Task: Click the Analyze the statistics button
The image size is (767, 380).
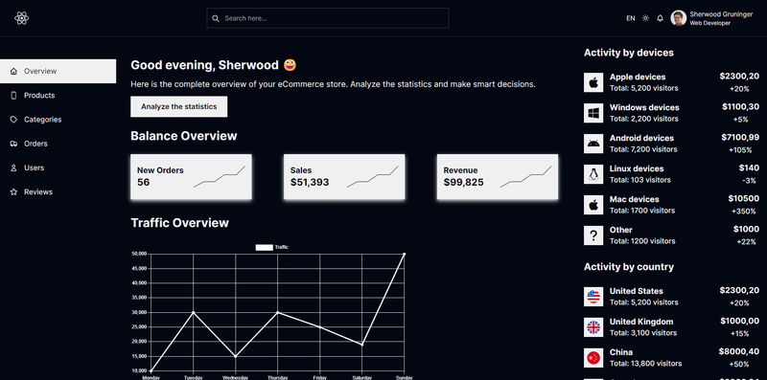Action: tap(179, 106)
